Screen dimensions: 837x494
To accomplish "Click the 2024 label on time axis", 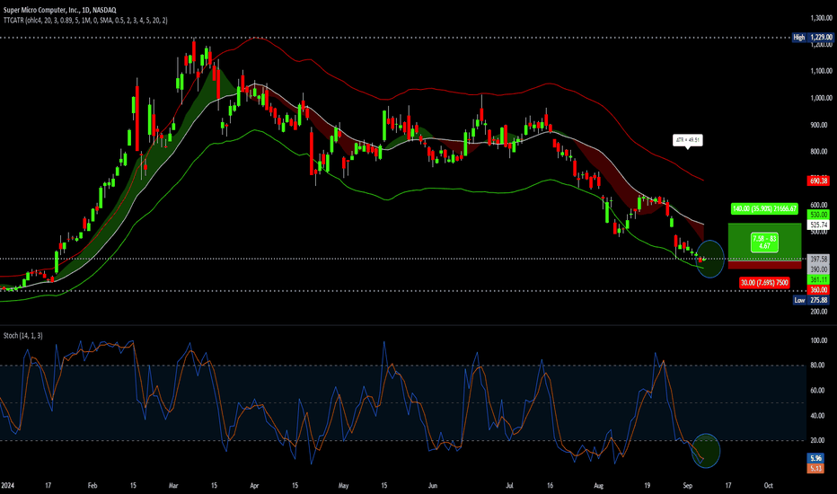I will coord(7,485).
